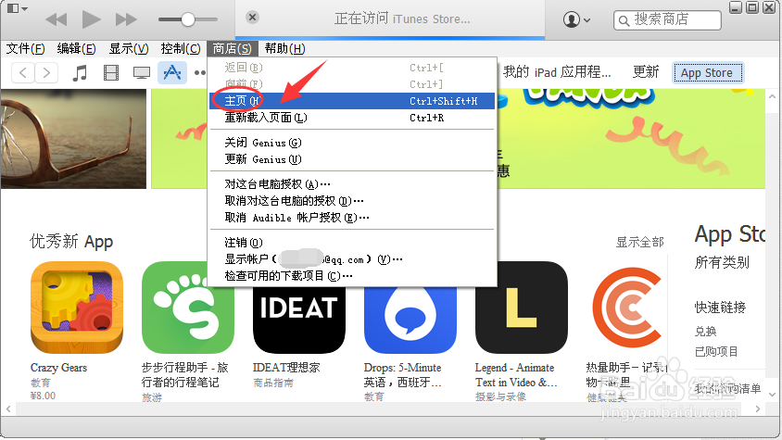
Task: Choose 取消 Audible 帐户授权(E) entry
Action: (x=352, y=218)
